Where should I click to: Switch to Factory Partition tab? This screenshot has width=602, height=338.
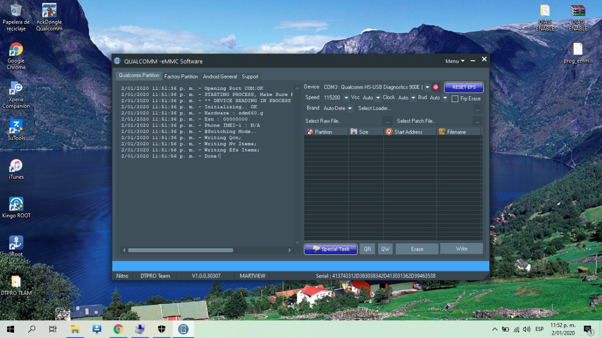point(181,76)
